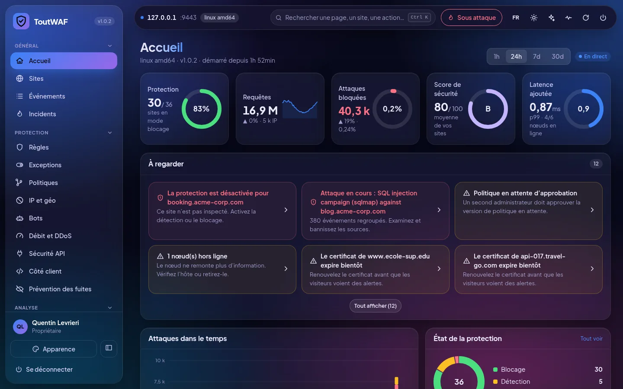The width and height of the screenshot is (623, 389).
Task: Collapse the PROTECTION section chevron
Action: tap(110, 133)
